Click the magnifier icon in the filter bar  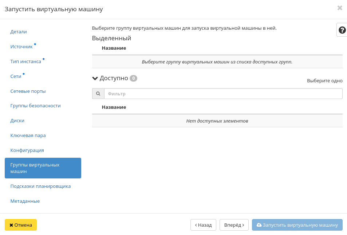98,94
